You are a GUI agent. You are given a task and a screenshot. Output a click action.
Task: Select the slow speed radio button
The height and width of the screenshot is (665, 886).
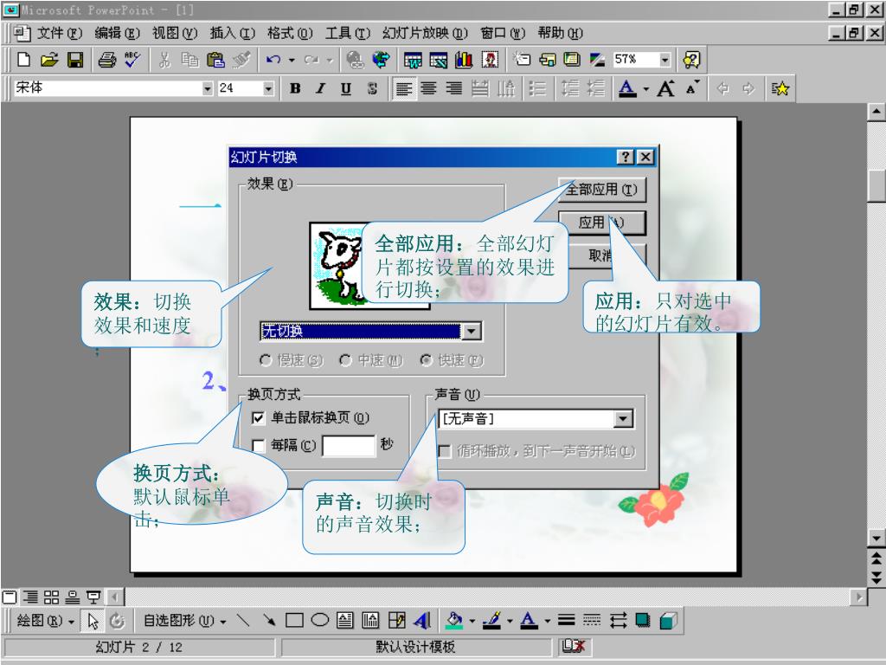266,359
